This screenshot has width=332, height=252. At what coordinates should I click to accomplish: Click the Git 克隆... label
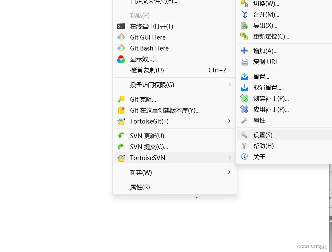point(143,100)
